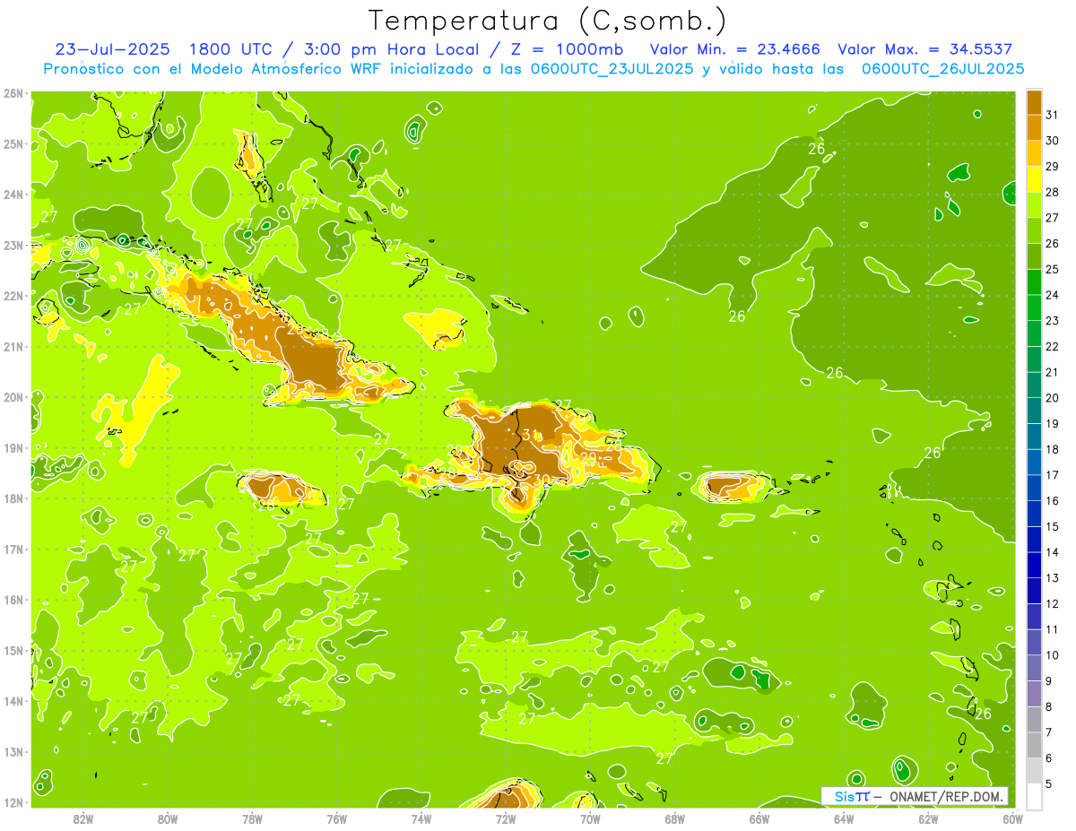Click color scale segment between 25 and 26
This screenshot has width=1076, height=831.
click(1034, 256)
